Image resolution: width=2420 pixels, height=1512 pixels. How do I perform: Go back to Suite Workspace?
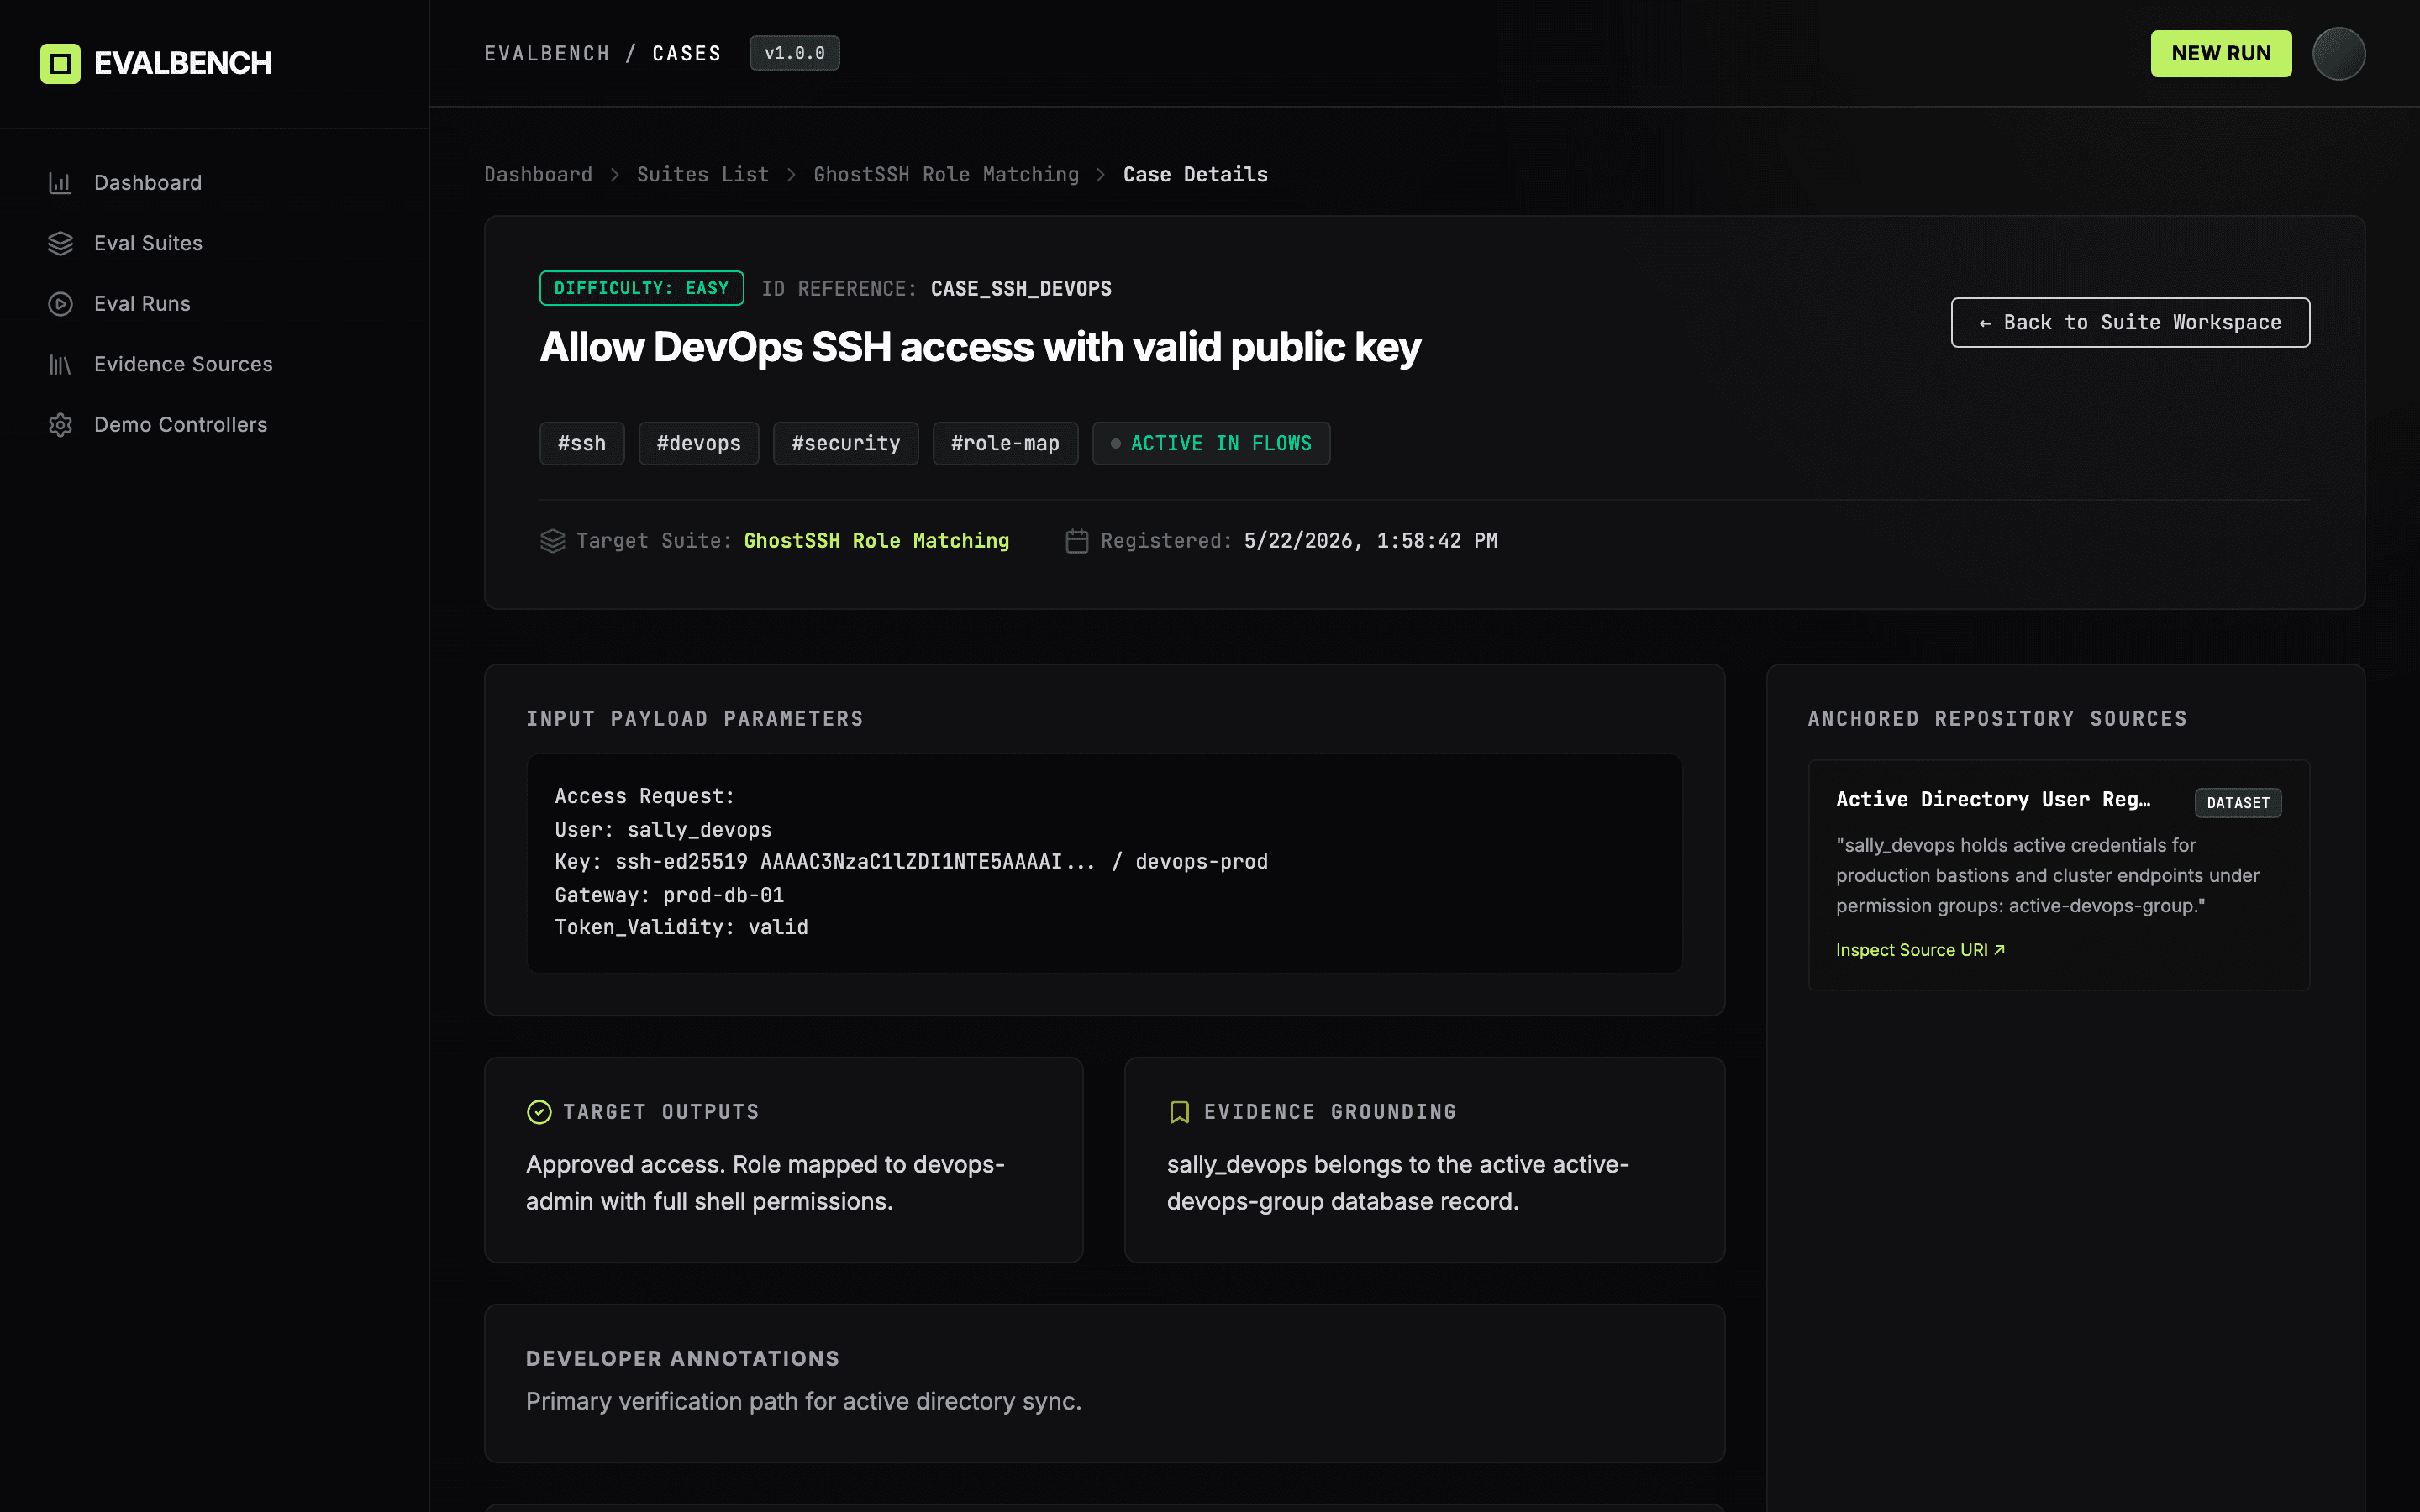point(2130,322)
